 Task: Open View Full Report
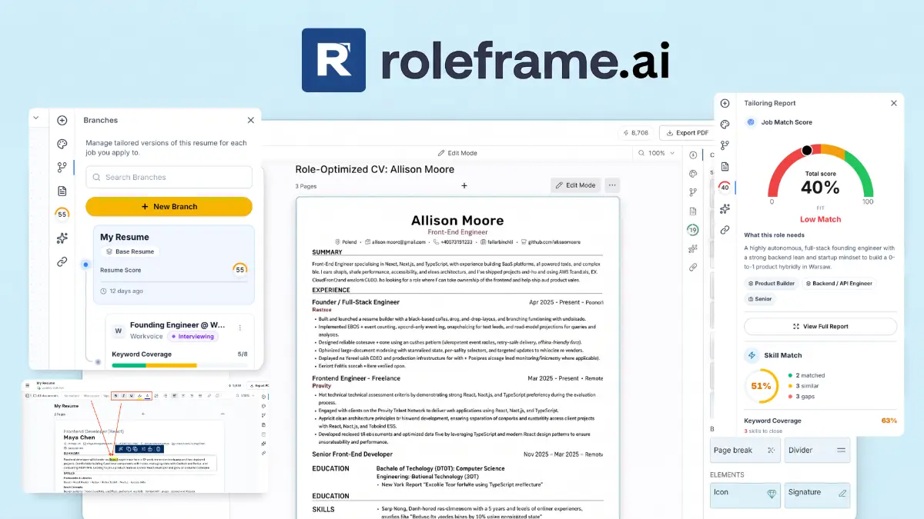(x=820, y=327)
